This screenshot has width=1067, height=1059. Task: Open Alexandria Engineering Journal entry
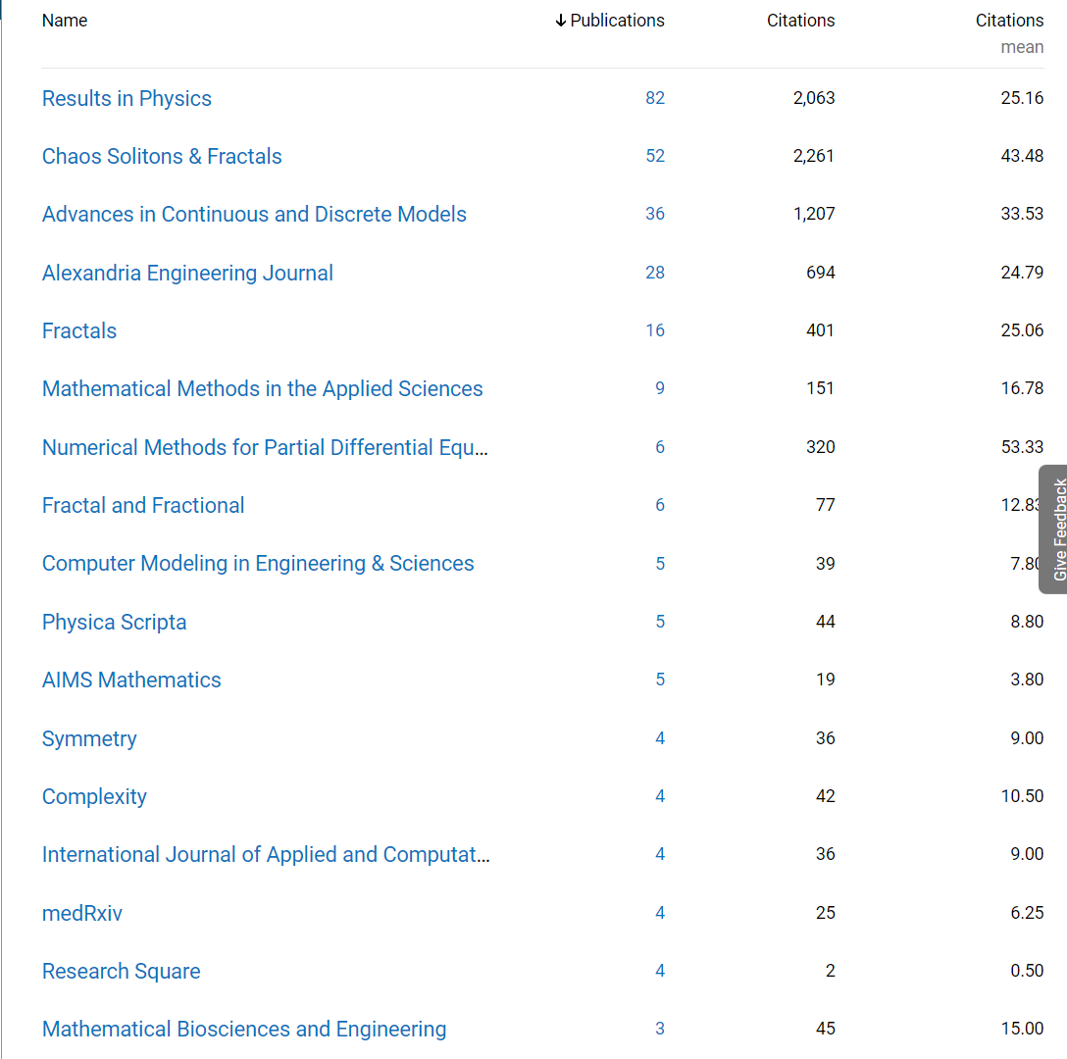[187, 273]
